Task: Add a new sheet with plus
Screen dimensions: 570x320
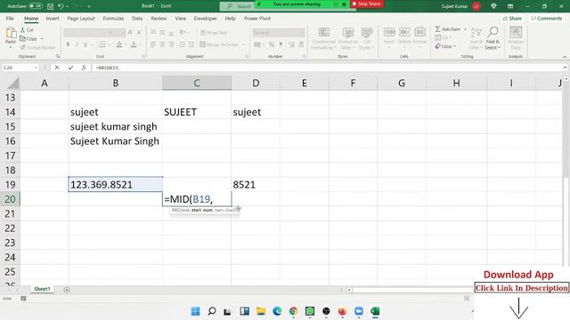Action: pos(67,290)
